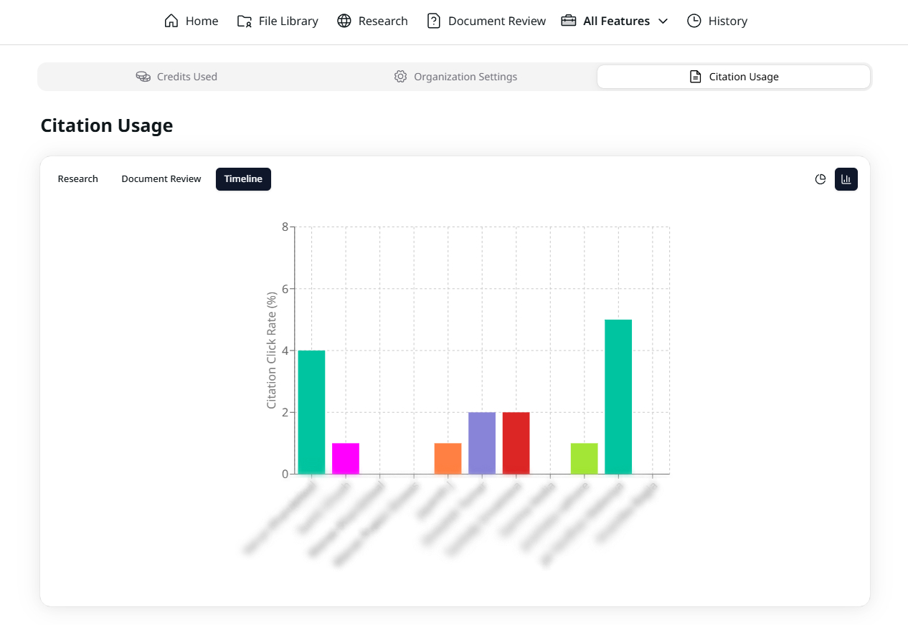Click the All Features briefcase icon
The height and width of the screenshot is (625, 908).
(x=569, y=21)
